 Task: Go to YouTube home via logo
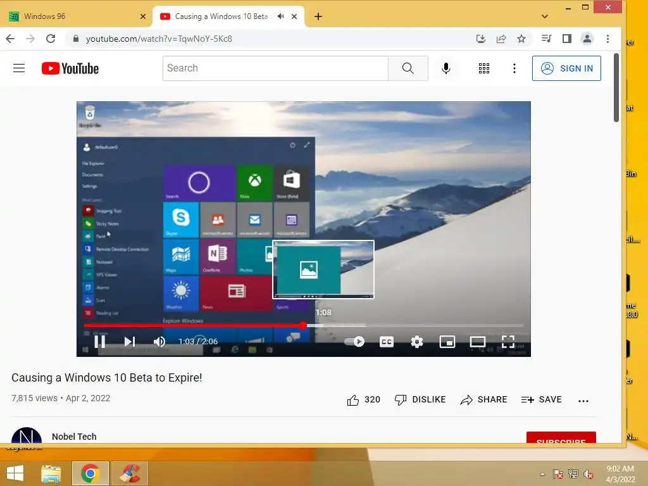pyautogui.click(x=70, y=68)
